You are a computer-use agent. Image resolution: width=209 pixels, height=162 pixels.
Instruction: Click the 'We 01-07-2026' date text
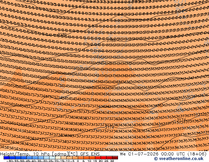(139, 154)
